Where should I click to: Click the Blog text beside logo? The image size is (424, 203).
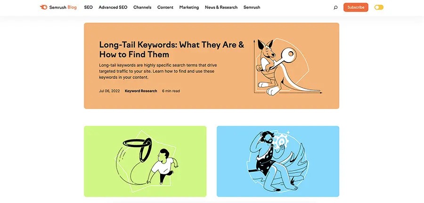(x=72, y=7)
